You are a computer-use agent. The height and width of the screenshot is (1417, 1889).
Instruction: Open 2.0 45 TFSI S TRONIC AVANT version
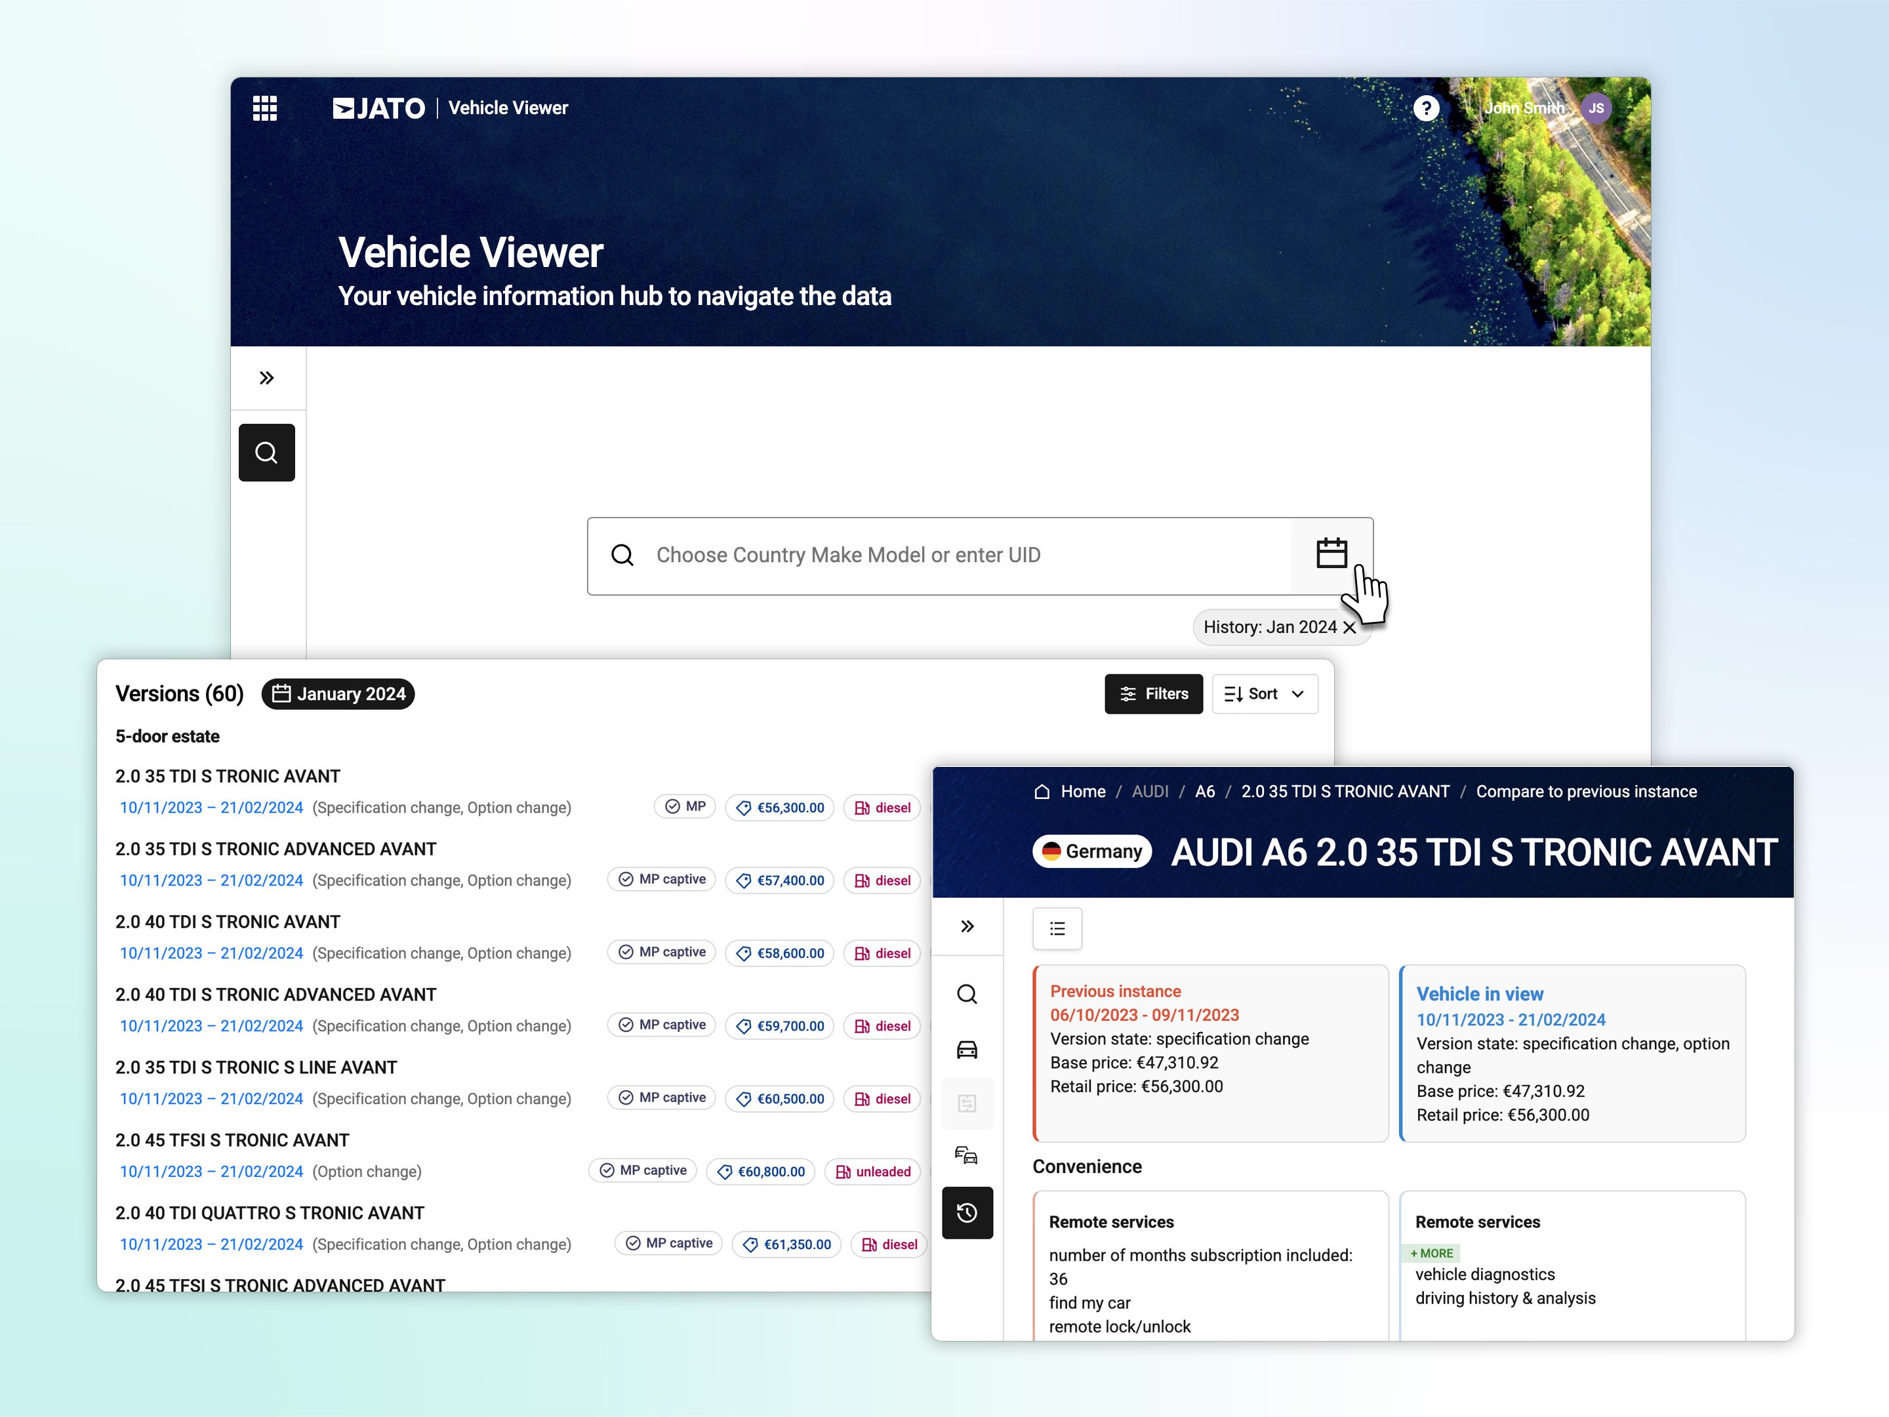point(232,1140)
